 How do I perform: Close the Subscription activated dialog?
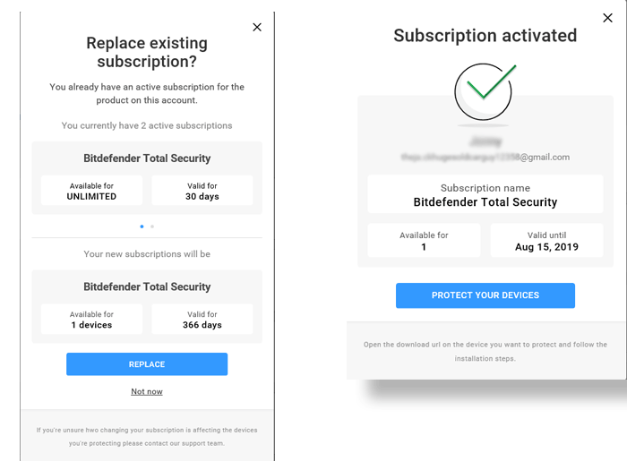point(607,18)
